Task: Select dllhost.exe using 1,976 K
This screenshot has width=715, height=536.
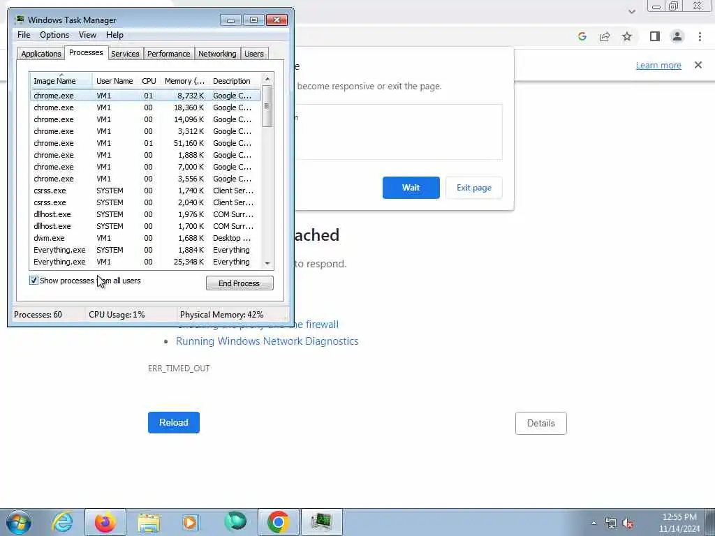Action: tap(145, 214)
